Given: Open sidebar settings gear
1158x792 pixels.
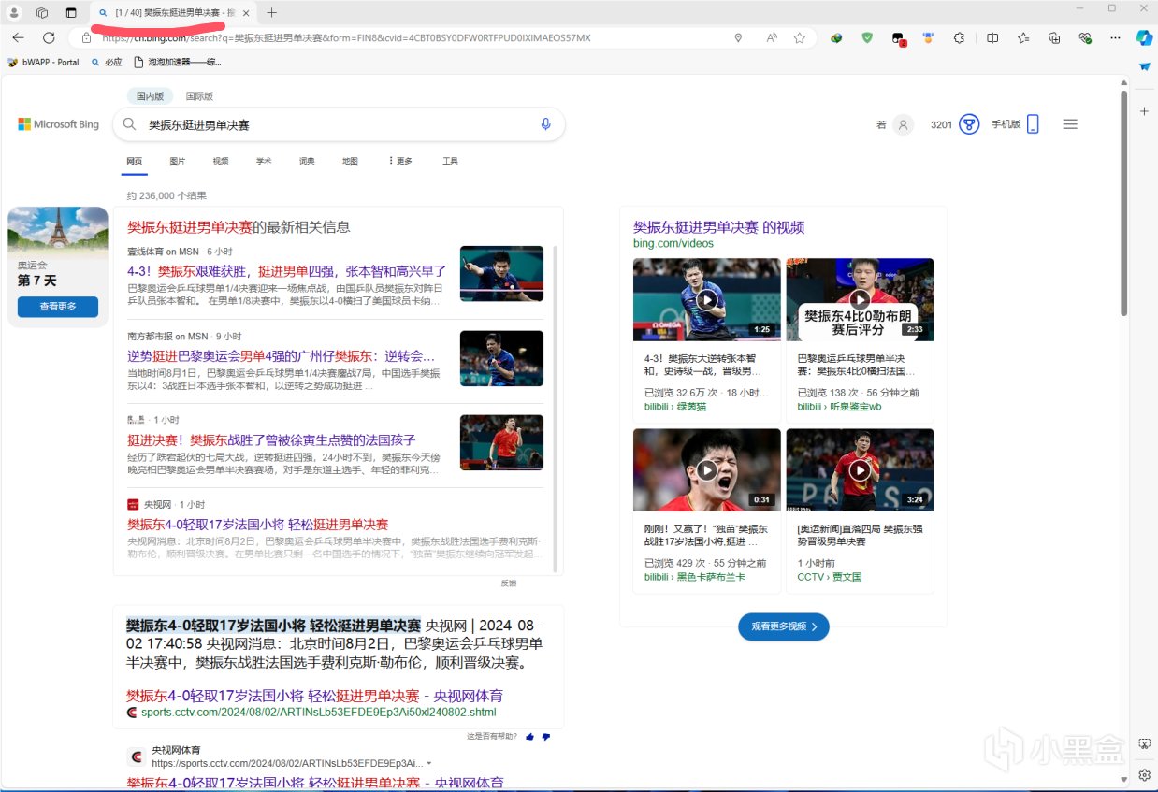Looking at the screenshot, I should pos(1144,775).
